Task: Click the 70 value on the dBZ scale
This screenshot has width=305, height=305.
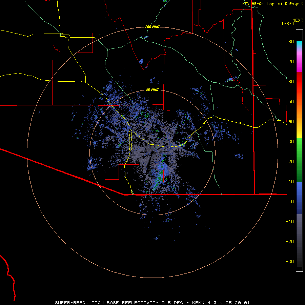Action: [291, 61]
